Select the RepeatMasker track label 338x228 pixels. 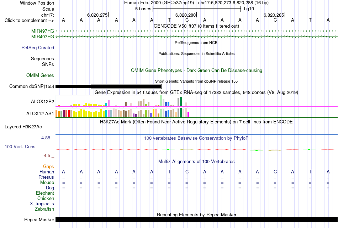(x=39, y=219)
